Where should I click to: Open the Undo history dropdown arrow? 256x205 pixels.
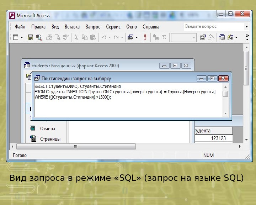click(110, 38)
